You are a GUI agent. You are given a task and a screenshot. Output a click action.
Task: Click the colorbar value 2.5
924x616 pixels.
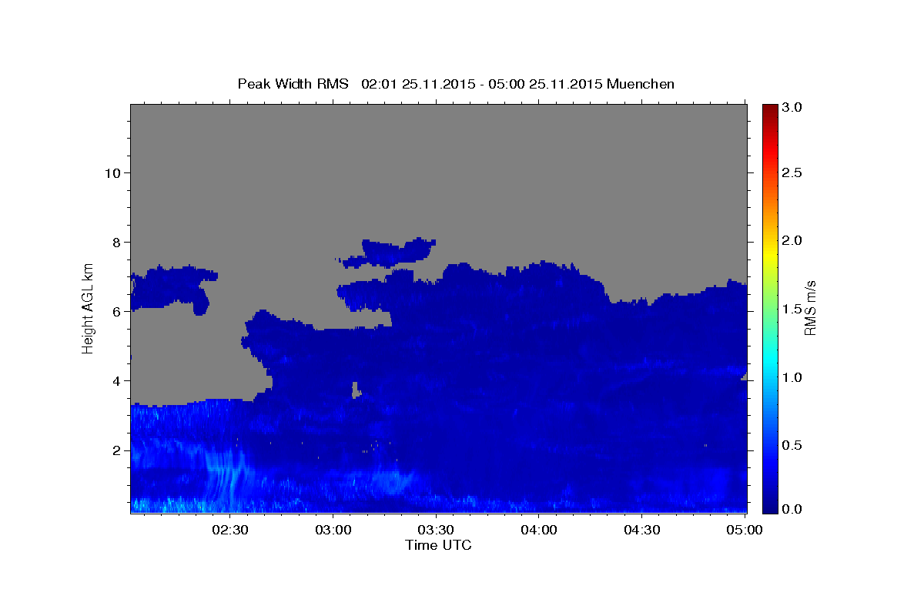click(793, 172)
